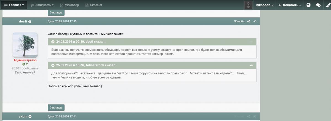Open the DirectLot menu item

[x=94, y=5]
